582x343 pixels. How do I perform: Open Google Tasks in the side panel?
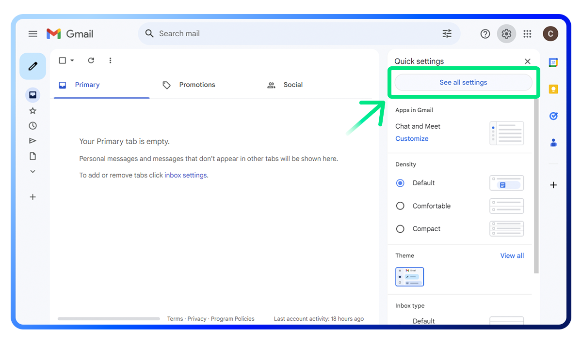point(553,116)
